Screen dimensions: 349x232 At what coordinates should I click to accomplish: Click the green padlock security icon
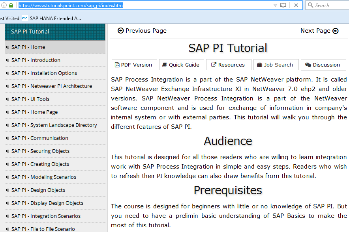pyautogui.click(x=11, y=5)
